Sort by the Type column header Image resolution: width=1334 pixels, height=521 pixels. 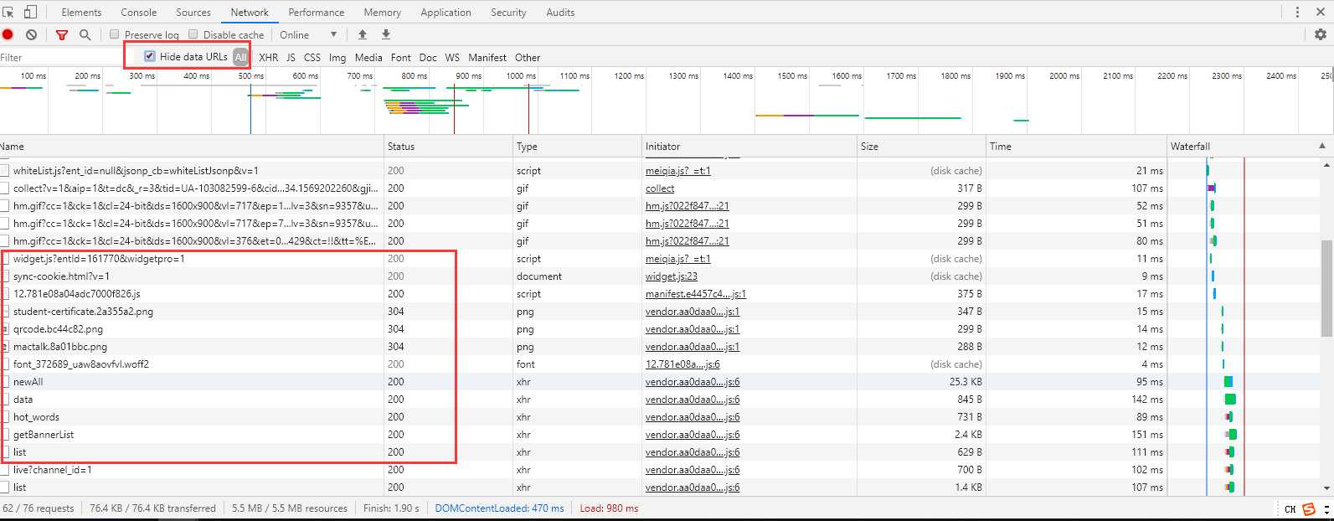(x=578, y=146)
